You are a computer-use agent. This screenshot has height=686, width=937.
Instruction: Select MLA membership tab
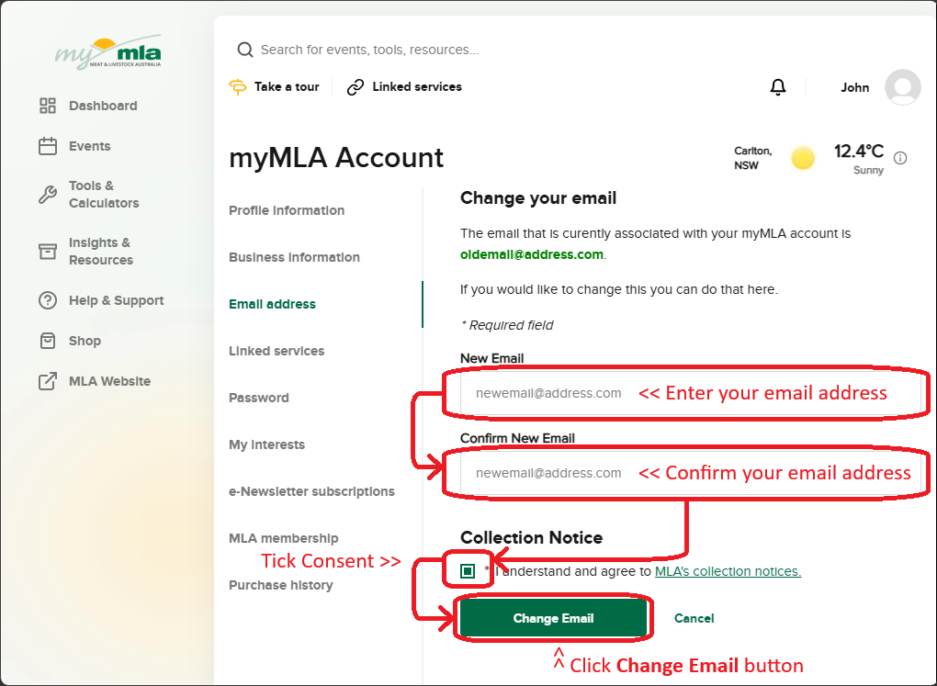(x=284, y=538)
